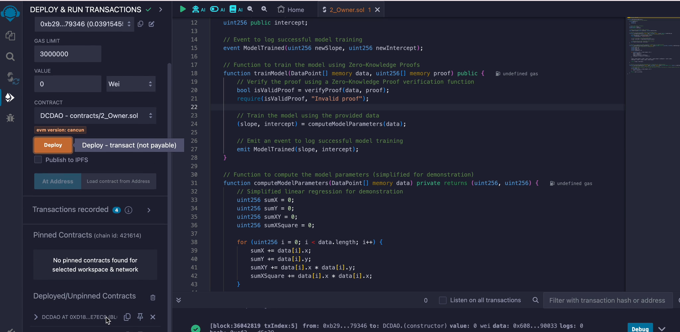This screenshot has height=332, width=680.
Task: Click the evm version: cancun badge
Action: pyautogui.click(x=60, y=130)
